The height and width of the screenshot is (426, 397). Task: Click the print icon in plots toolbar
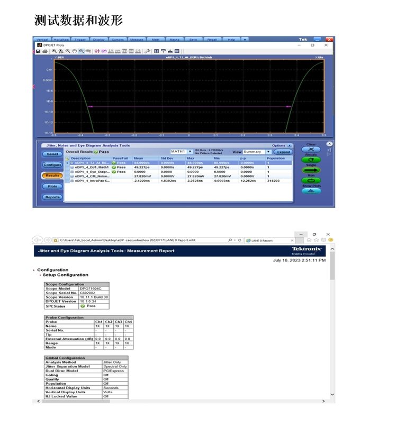click(45, 51)
